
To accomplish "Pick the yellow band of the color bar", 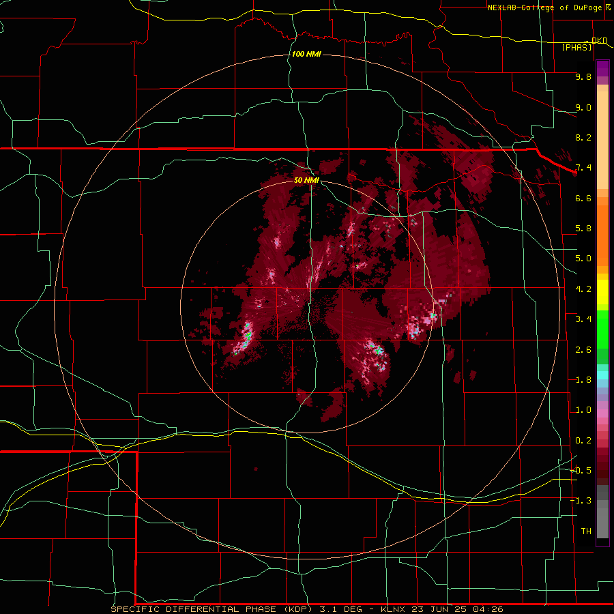I will pos(602,292).
